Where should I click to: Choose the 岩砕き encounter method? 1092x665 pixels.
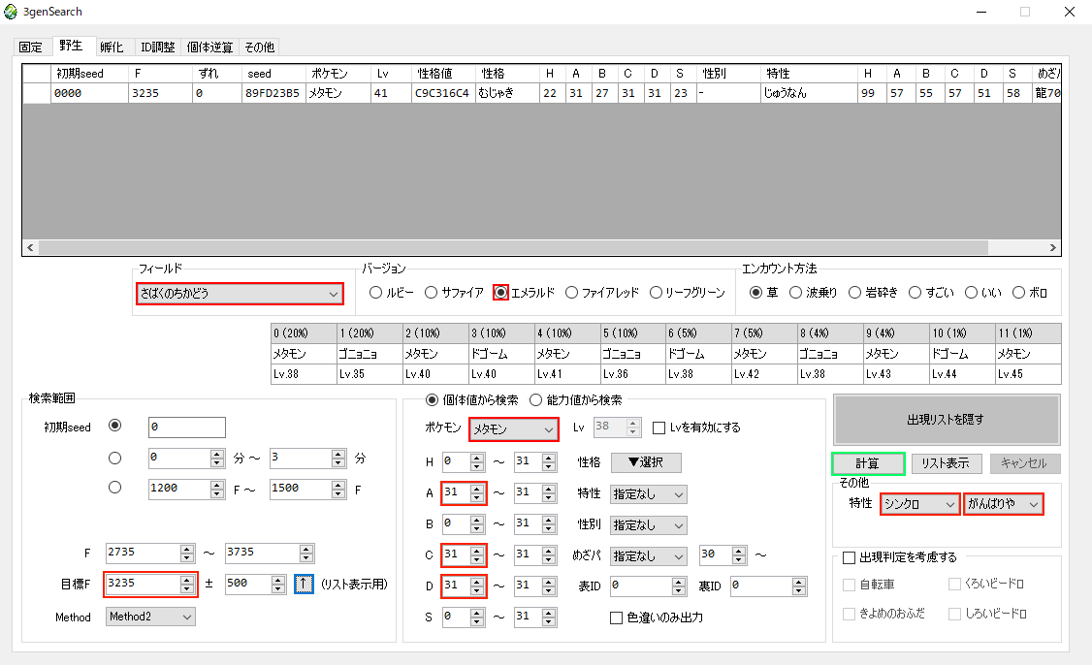[x=855, y=293]
